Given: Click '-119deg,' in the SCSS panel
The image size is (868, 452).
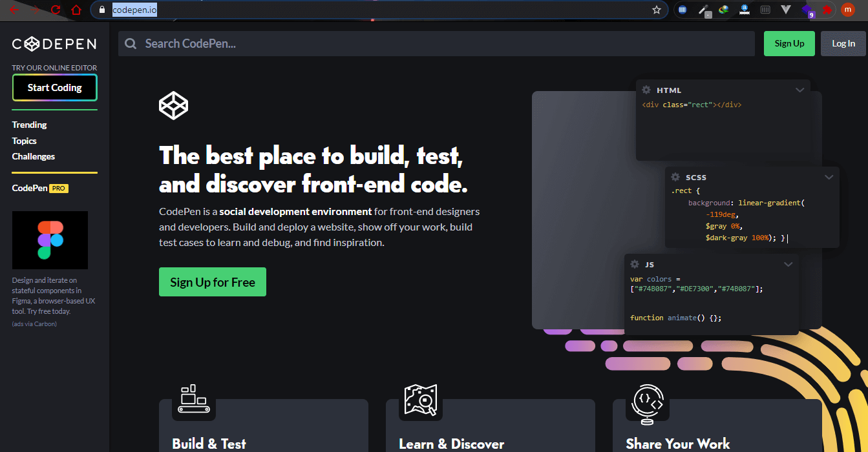Looking at the screenshot, I should tap(722, 214).
